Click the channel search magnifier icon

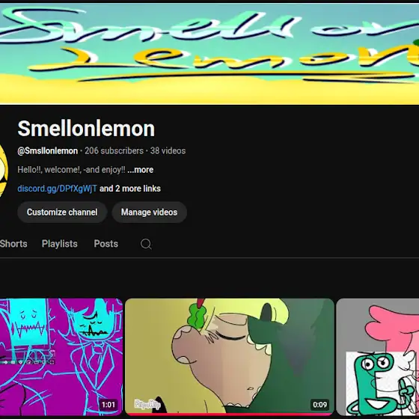146,244
